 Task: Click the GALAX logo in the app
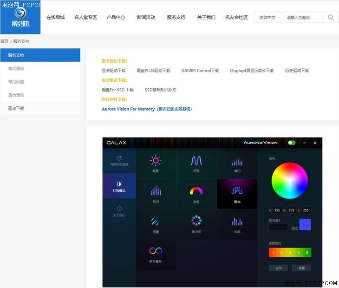pyautogui.click(x=116, y=143)
